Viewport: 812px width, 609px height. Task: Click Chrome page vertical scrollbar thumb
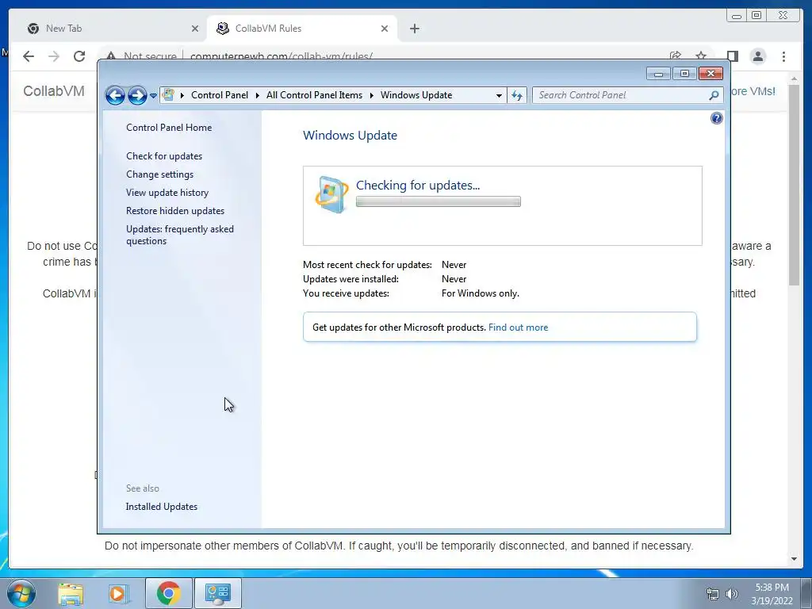794,184
